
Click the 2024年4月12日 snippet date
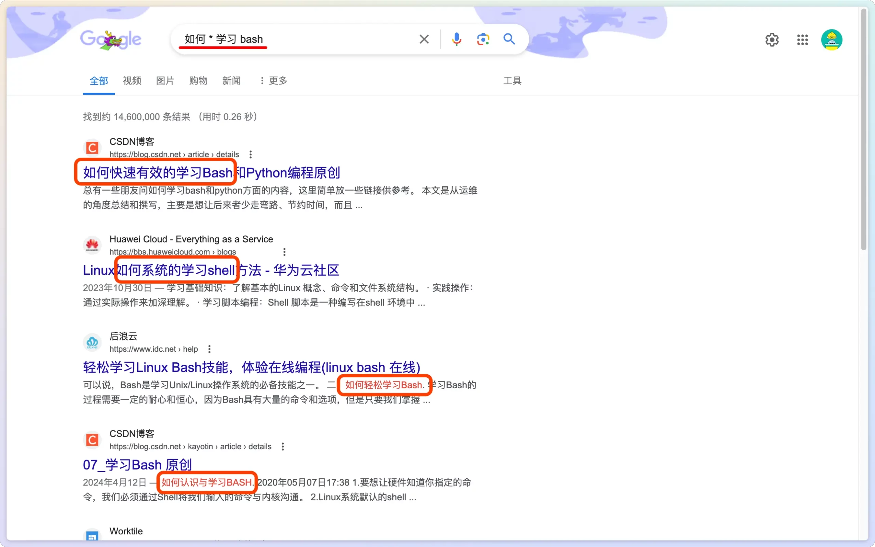click(115, 482)
